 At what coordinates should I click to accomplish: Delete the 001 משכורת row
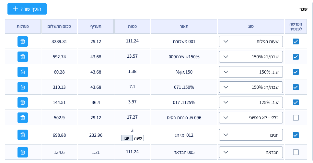23,41
